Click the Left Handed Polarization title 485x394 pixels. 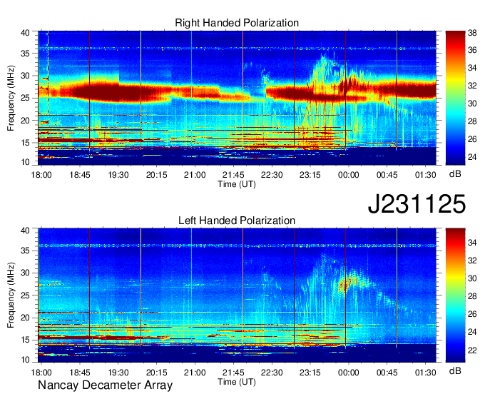coord(237,221)
